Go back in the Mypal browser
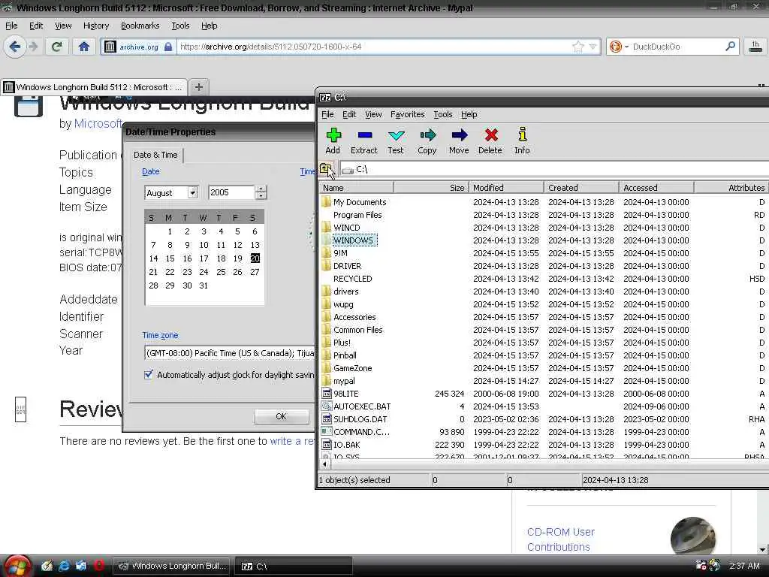 (15, 47)
